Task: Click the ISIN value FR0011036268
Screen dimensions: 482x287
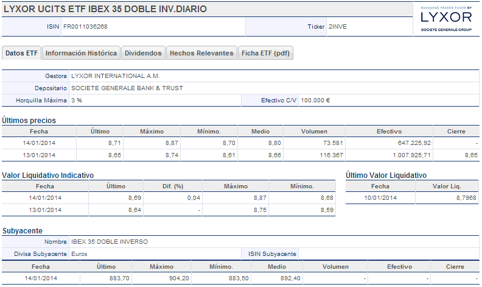Action: click(x=85, y=26)
